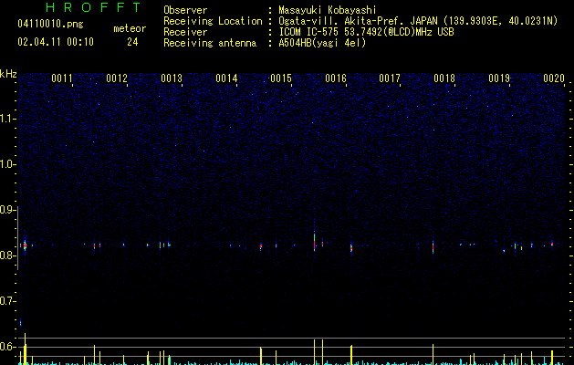Click the 0017 time marker
This screenshot has height=365, width=574.
(390, 78)
